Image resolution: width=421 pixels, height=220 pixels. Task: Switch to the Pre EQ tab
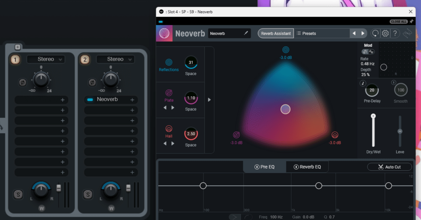tap(264, 166)
